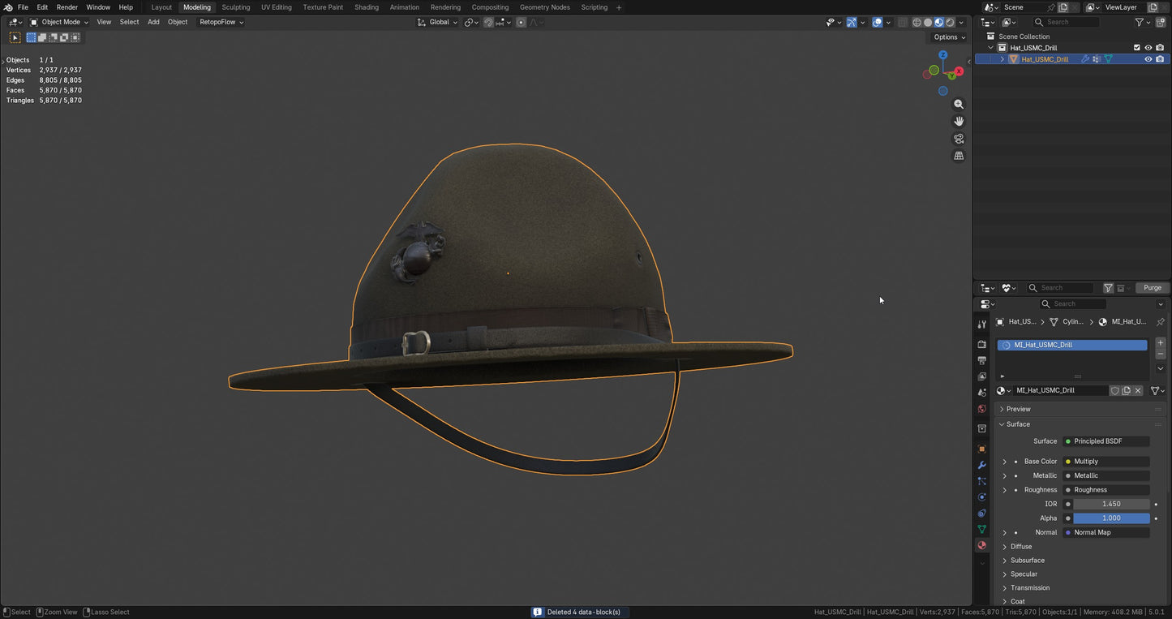This screenshot has width=1172, height=619.
Task: Select the Modifier Properties wrench icon
Action: 981,464
